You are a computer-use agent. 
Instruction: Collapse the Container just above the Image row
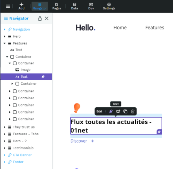[x=10, y=63]
